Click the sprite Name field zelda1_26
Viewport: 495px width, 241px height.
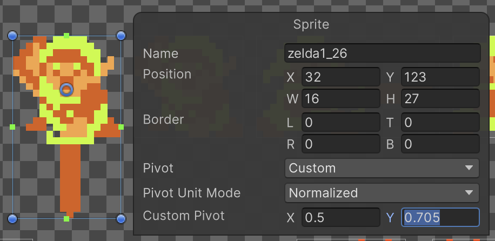coord(382,53)
